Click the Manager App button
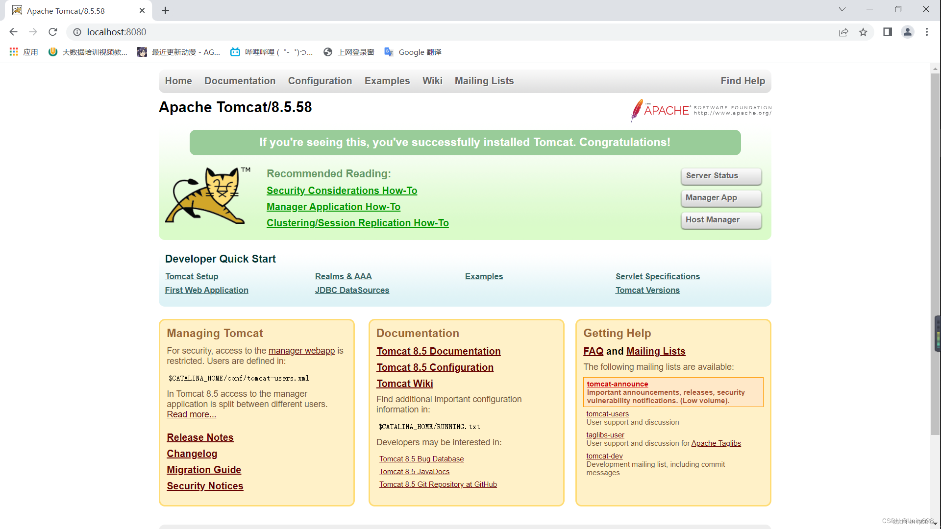The width and height of the screenshot is (941, 529). click(721, 198)
